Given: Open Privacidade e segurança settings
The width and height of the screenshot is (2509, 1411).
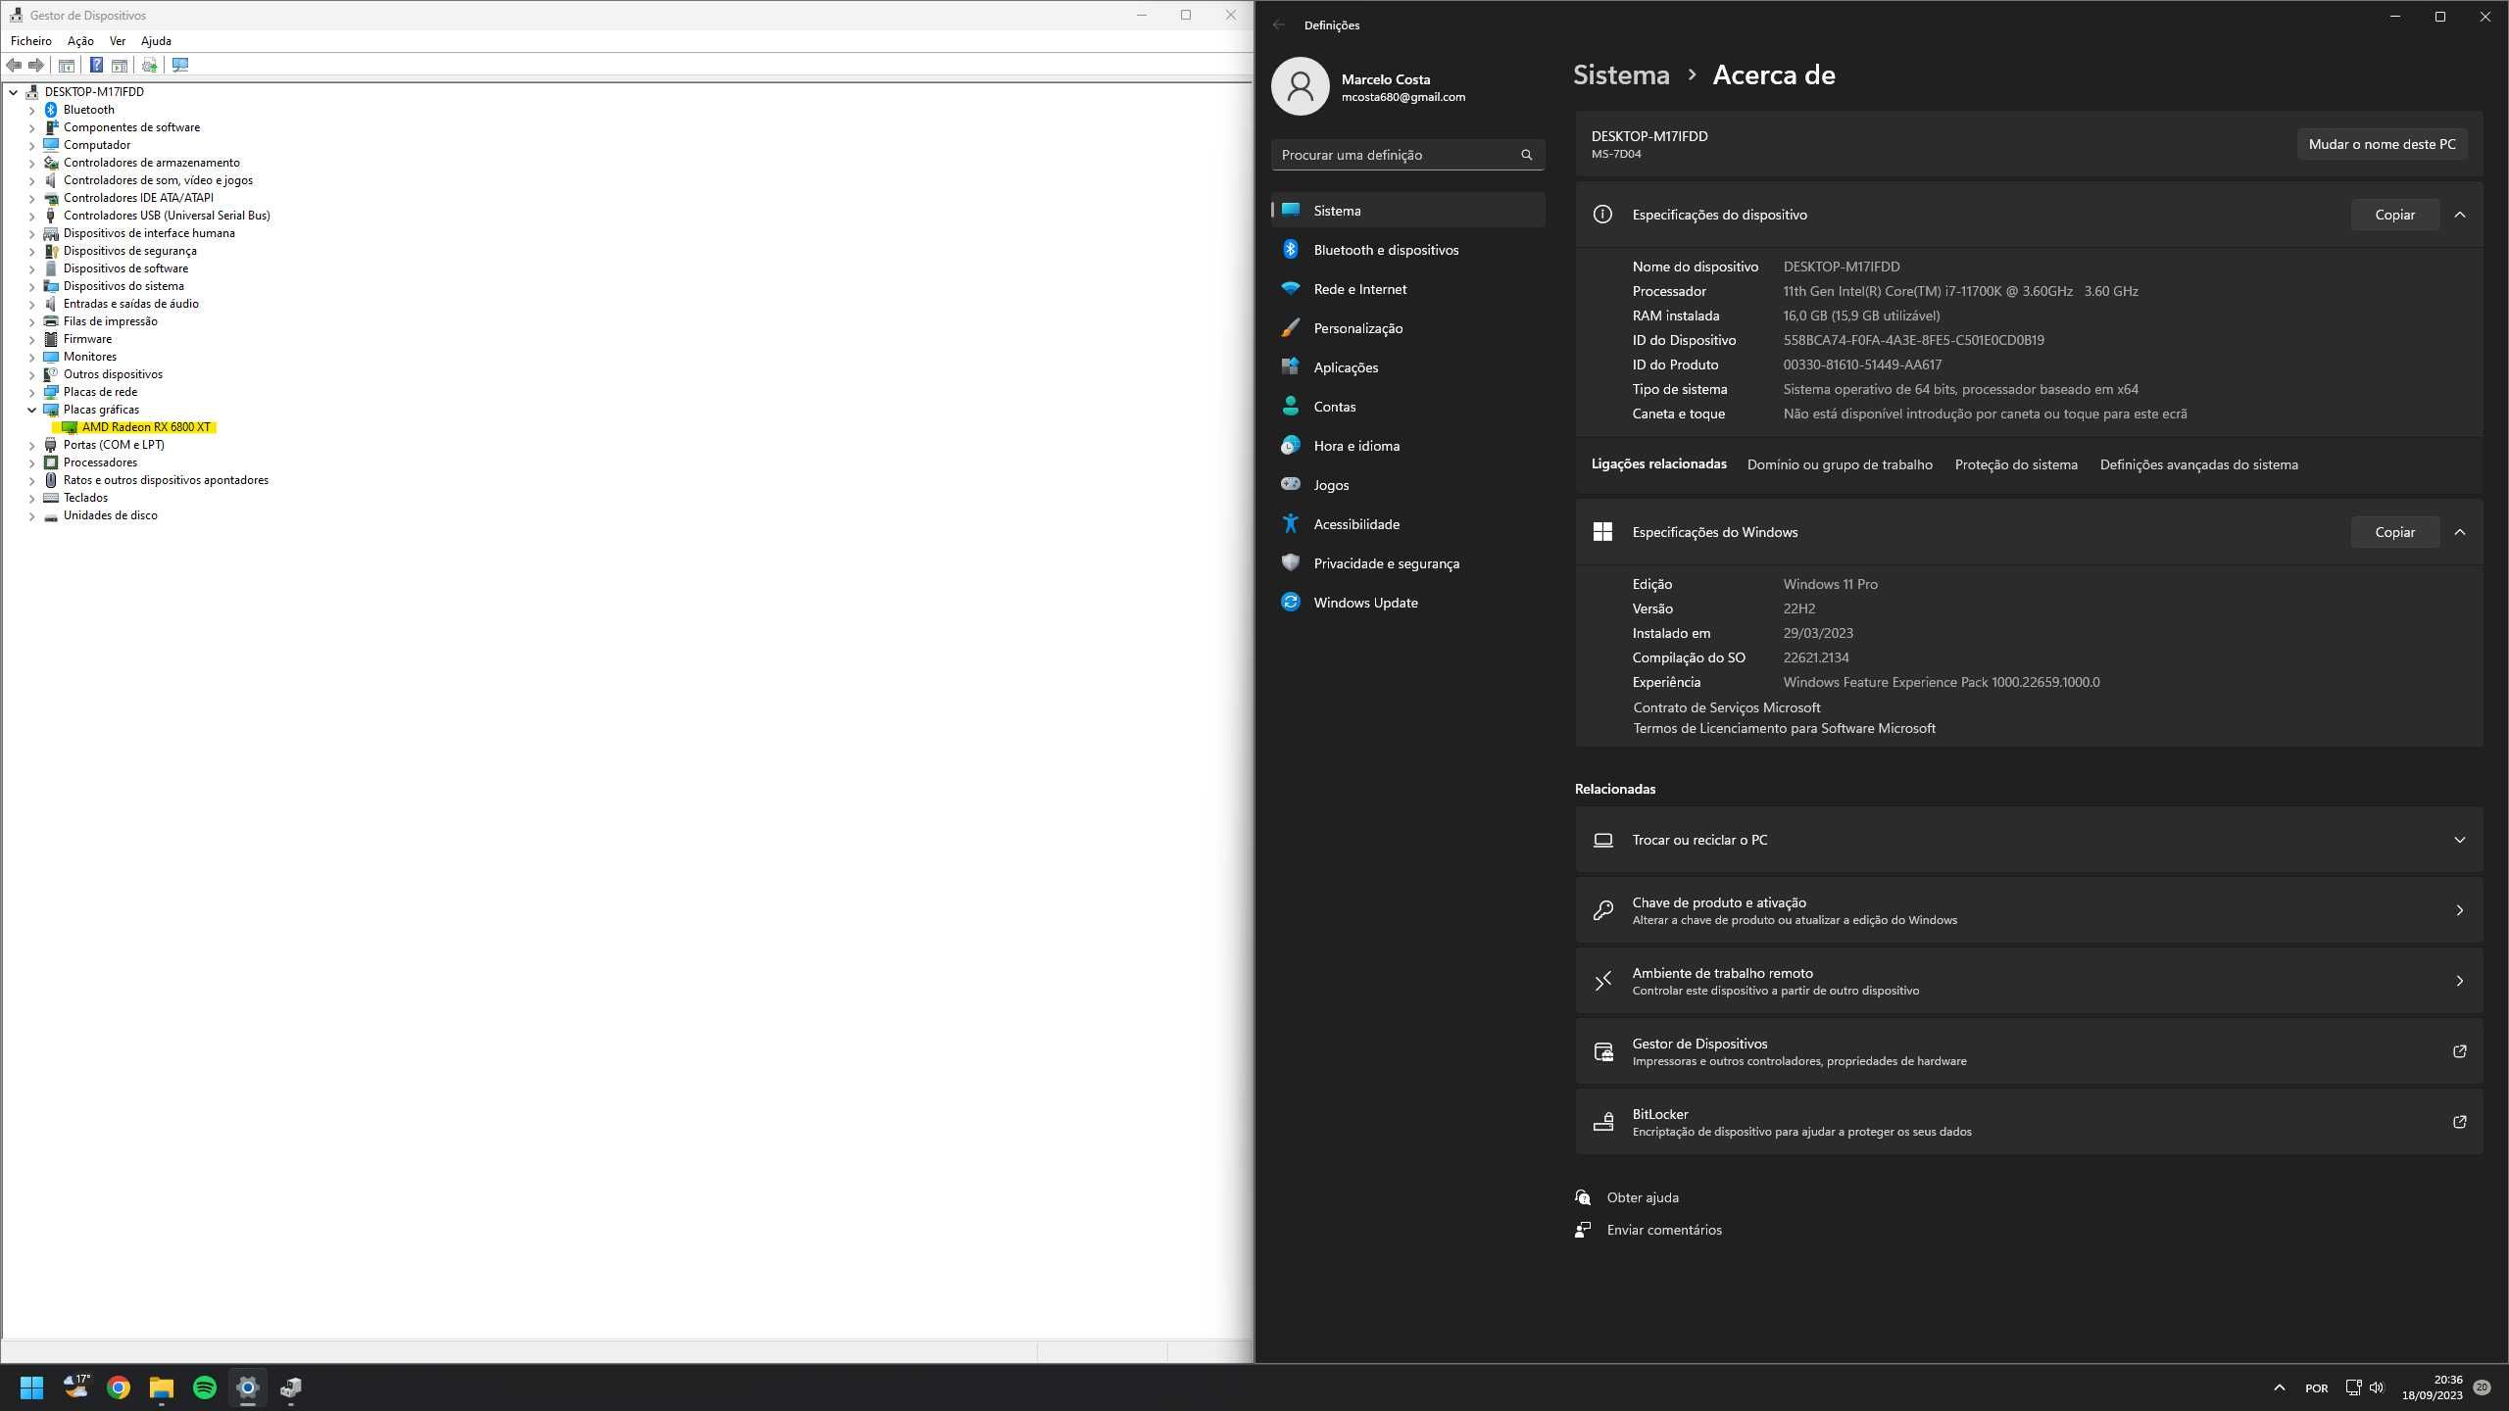Looking at the screenshot, I should (1407, 563).
